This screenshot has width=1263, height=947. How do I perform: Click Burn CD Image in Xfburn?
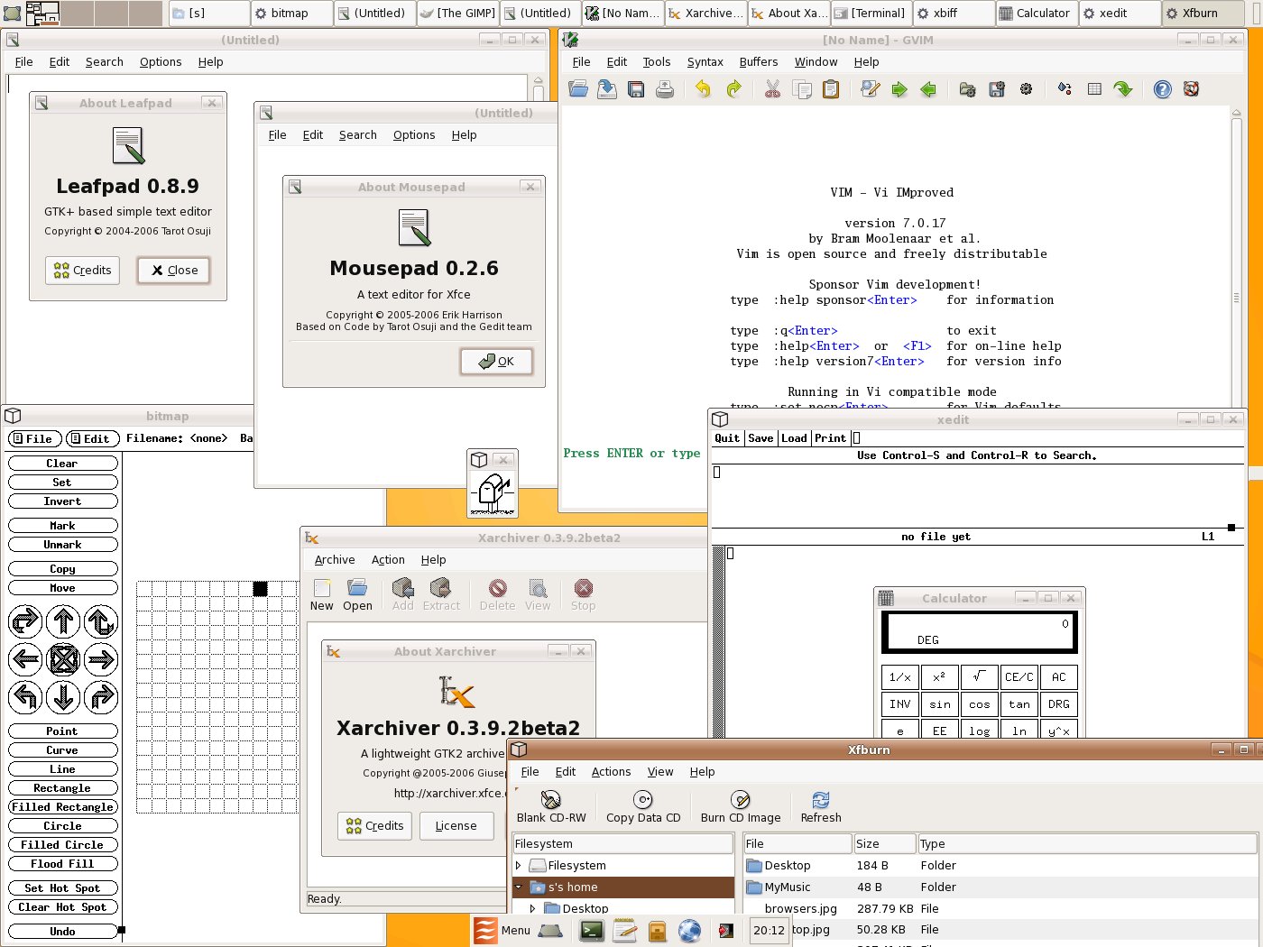(741, 806)
